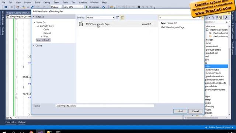The height and width of the screenshot is (133, 236).
Task: Clear the ts search text in dialog
Action: coord(199,17)
